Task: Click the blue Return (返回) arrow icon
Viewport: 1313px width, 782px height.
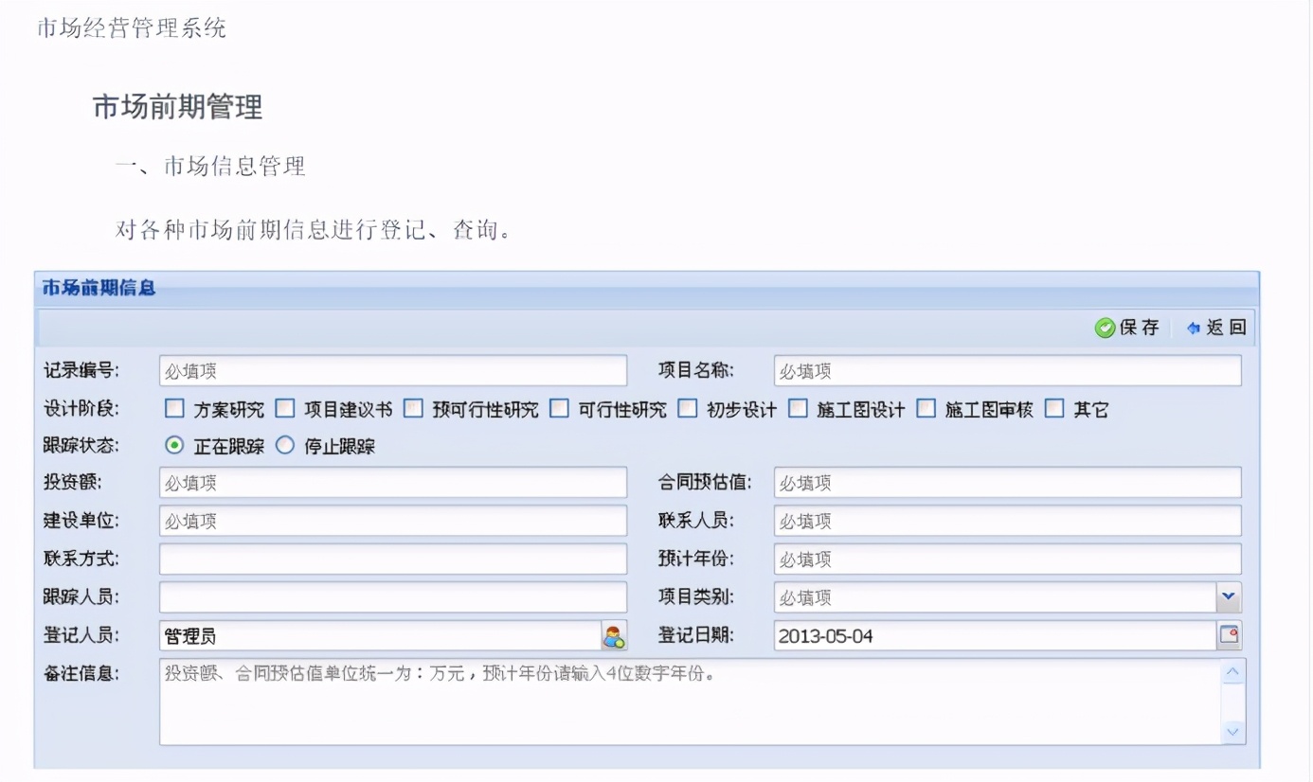Action: pos(1193,328)
